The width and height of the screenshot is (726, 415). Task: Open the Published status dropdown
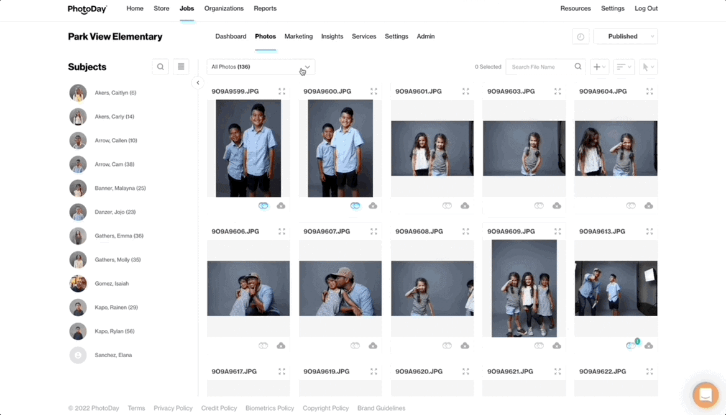click(x=625, y=37)
